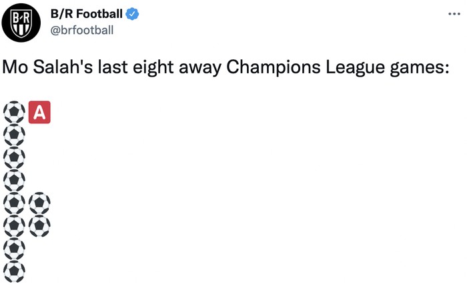
Task: Click the soccer ball in the third row
Action: (15, 158)
